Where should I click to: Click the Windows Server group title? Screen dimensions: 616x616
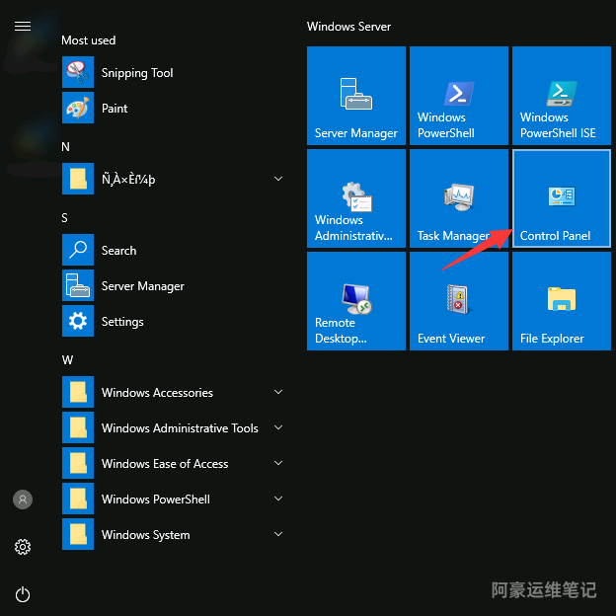(348, 27)
